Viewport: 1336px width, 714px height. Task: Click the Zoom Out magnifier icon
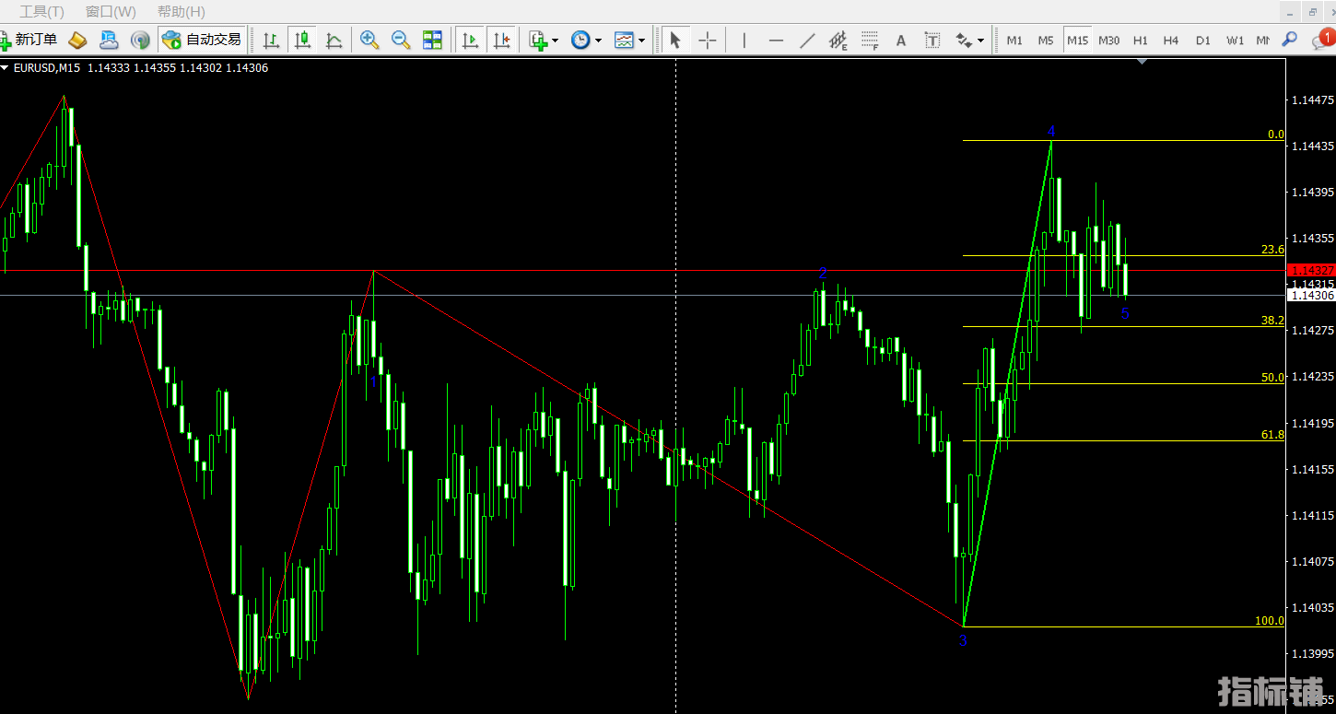click(x=401, y=40)
